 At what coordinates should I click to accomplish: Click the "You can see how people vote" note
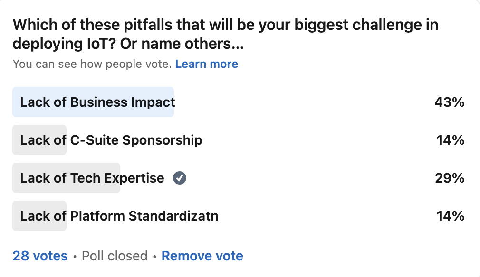pos(92,64)
